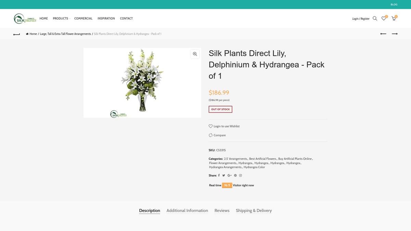The width and height of the screenshot is (411, 231).
Task: Toggle Compare for this product
Action: [x=217, y=135]
